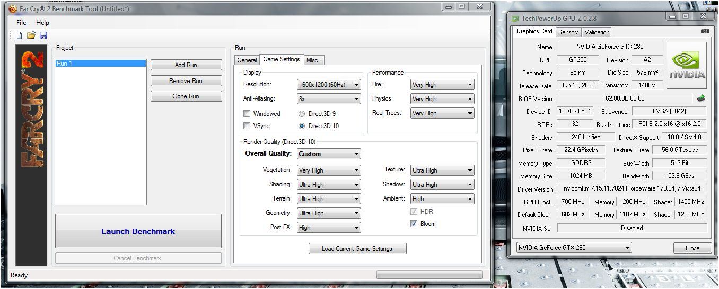Open the Shading quality dropdown
Screen dimensions: 719x289
(x=329, y=185)
